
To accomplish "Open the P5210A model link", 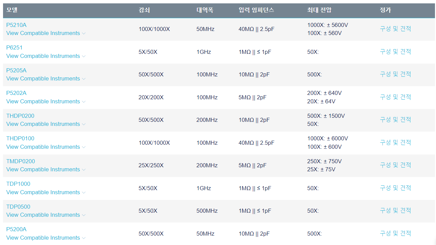I will 16,25.
